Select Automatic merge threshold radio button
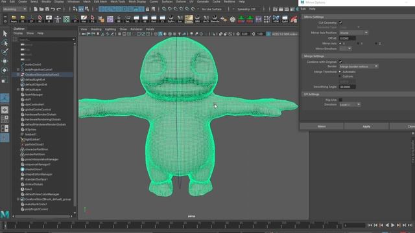This screenshot has width=415, height=233. coord(340,72)
